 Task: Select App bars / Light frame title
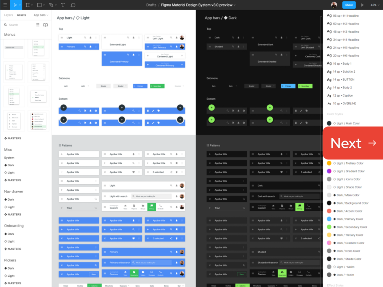tap(73, 18)
